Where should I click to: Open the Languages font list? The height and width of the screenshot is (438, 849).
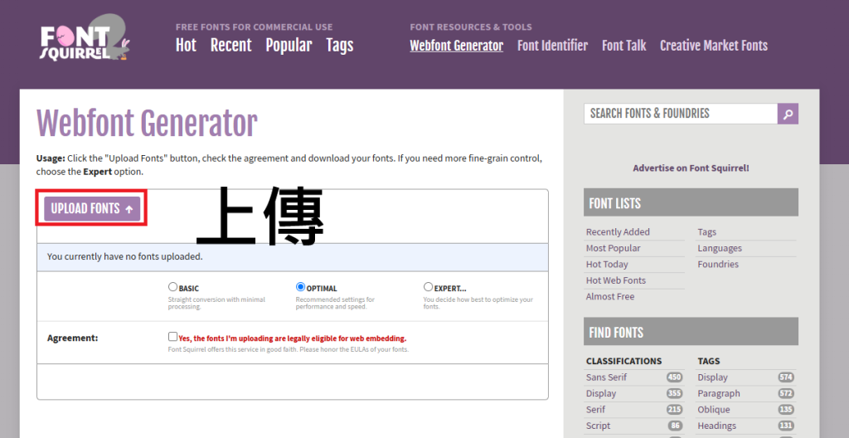pyautogui.click(x=720, y=248)
